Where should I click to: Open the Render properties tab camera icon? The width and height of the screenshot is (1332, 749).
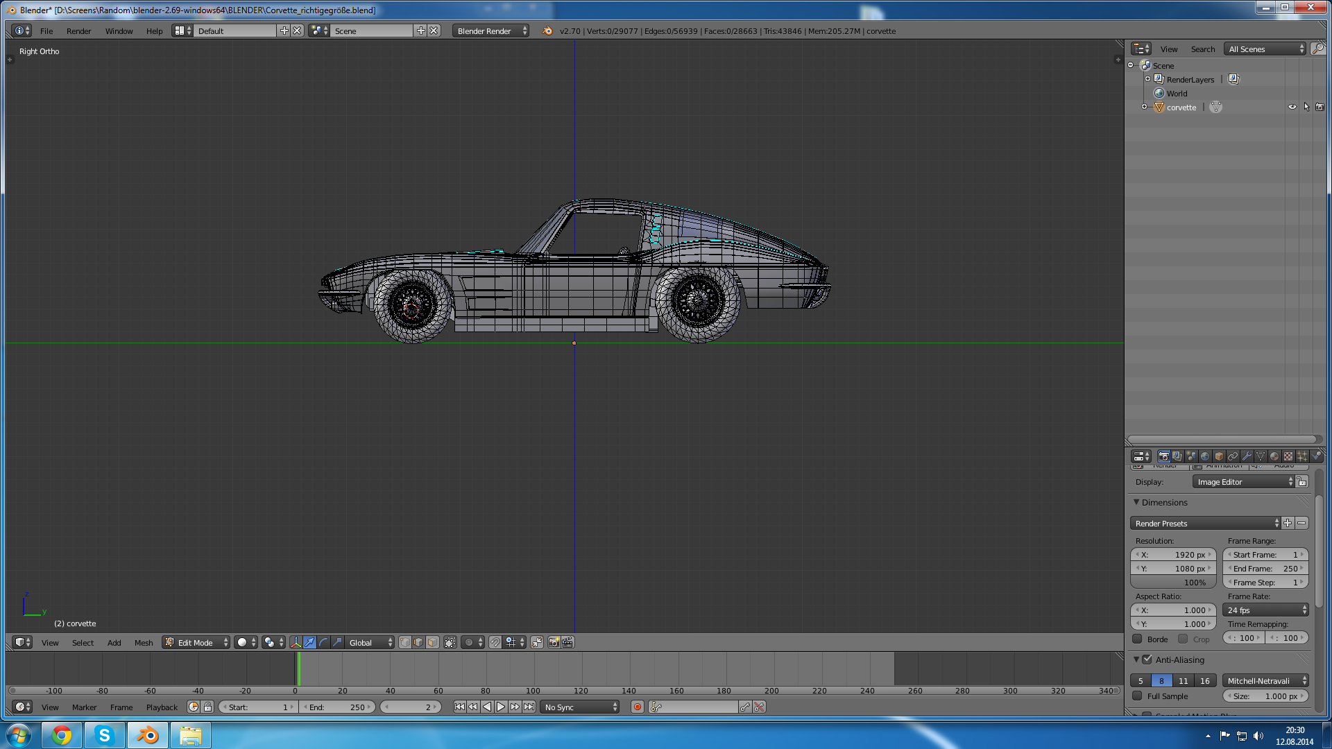(1164, 456)
